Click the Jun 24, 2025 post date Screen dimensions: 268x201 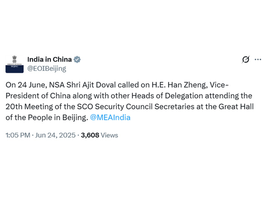[x=56, y=135]
